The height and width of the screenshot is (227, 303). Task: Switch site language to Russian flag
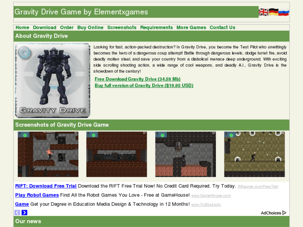coord(284,12)
